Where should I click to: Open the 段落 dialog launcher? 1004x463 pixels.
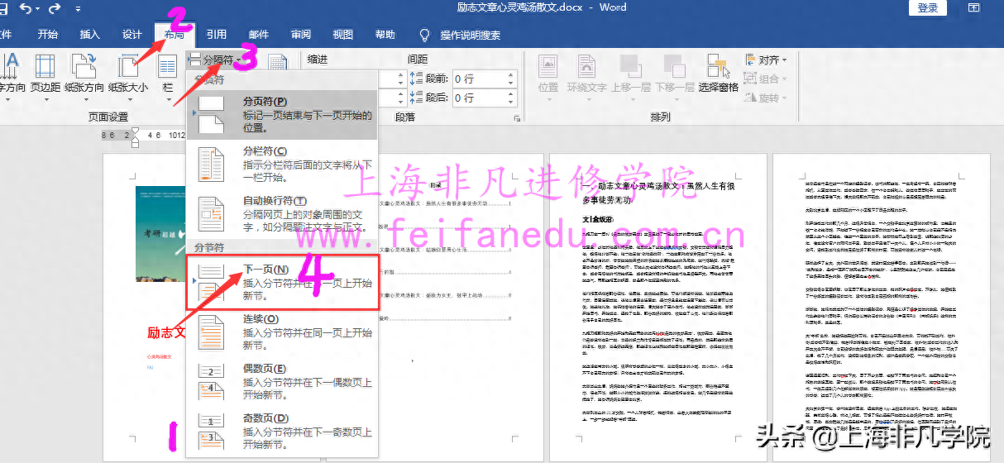click(518, 119)
